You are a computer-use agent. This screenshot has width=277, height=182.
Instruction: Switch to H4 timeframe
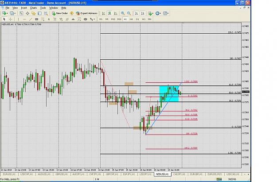(x=131, y=19)
